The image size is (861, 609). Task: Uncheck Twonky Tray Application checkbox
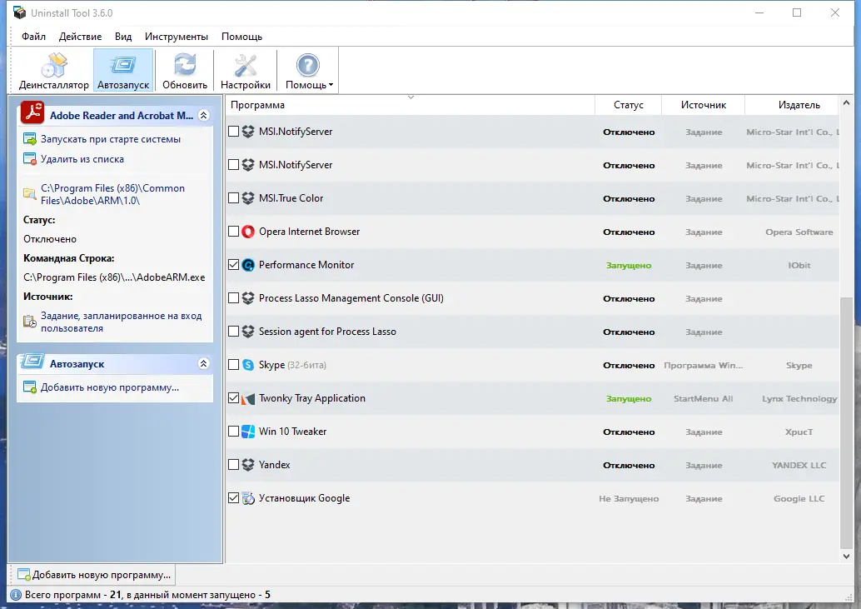coord(233,398)
